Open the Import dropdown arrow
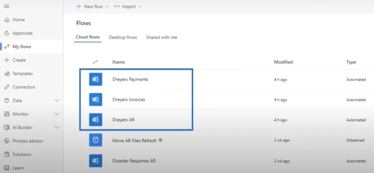 (140, 7)
